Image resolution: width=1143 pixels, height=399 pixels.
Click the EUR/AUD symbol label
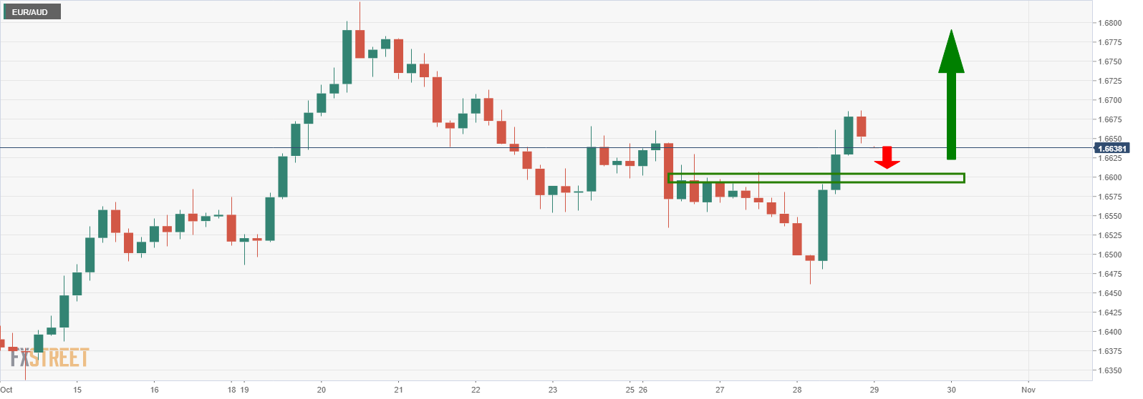point(30,12)
